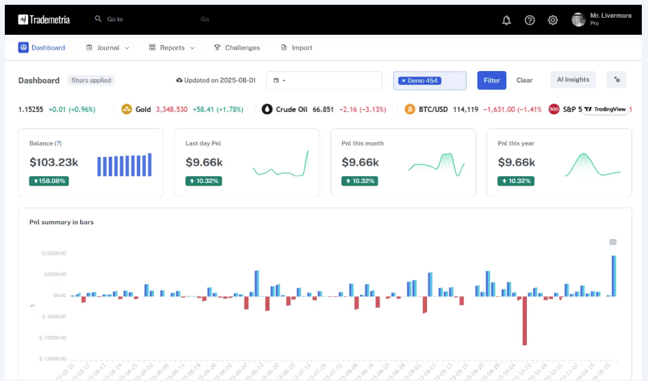The height and width of the screenshot is (381, 648).
Task: Click the Gold ticker icon
Action: coord(127,109)
